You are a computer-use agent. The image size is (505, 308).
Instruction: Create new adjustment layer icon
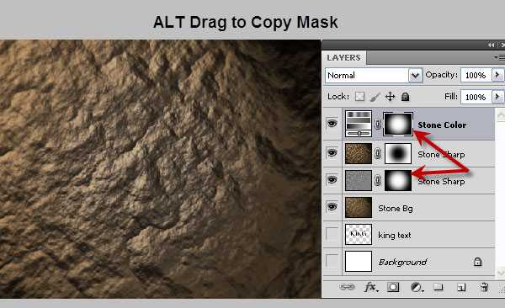tap(417, 287)
